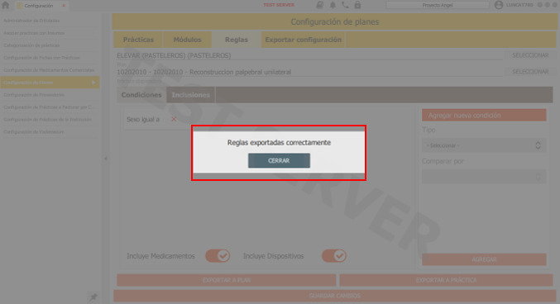Image resolution: width=560 pixels, height=304 pixels.
Task: Click EXPORTAR A PRÁCTICA button
Action: (x=446, y=280)
